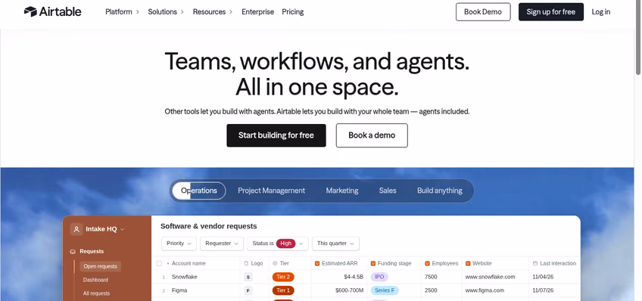Click the IPO funding stage badge

(x=379, y=277)
